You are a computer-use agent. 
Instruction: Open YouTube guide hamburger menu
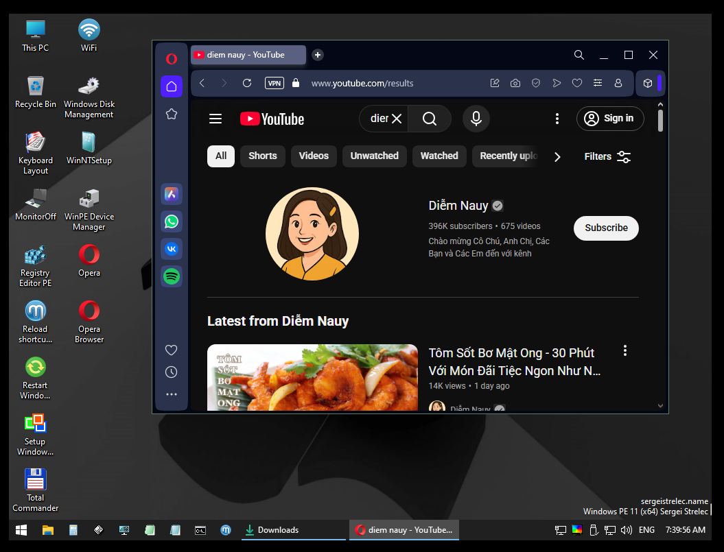click(x=215, y=119)
